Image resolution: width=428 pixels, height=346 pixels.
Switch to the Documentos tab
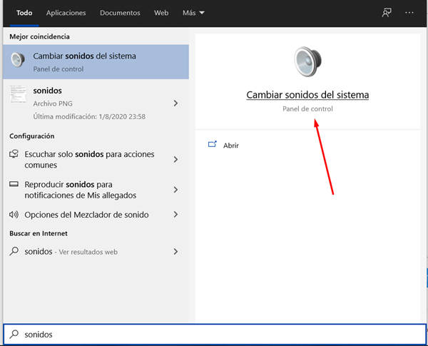point(120,13)
